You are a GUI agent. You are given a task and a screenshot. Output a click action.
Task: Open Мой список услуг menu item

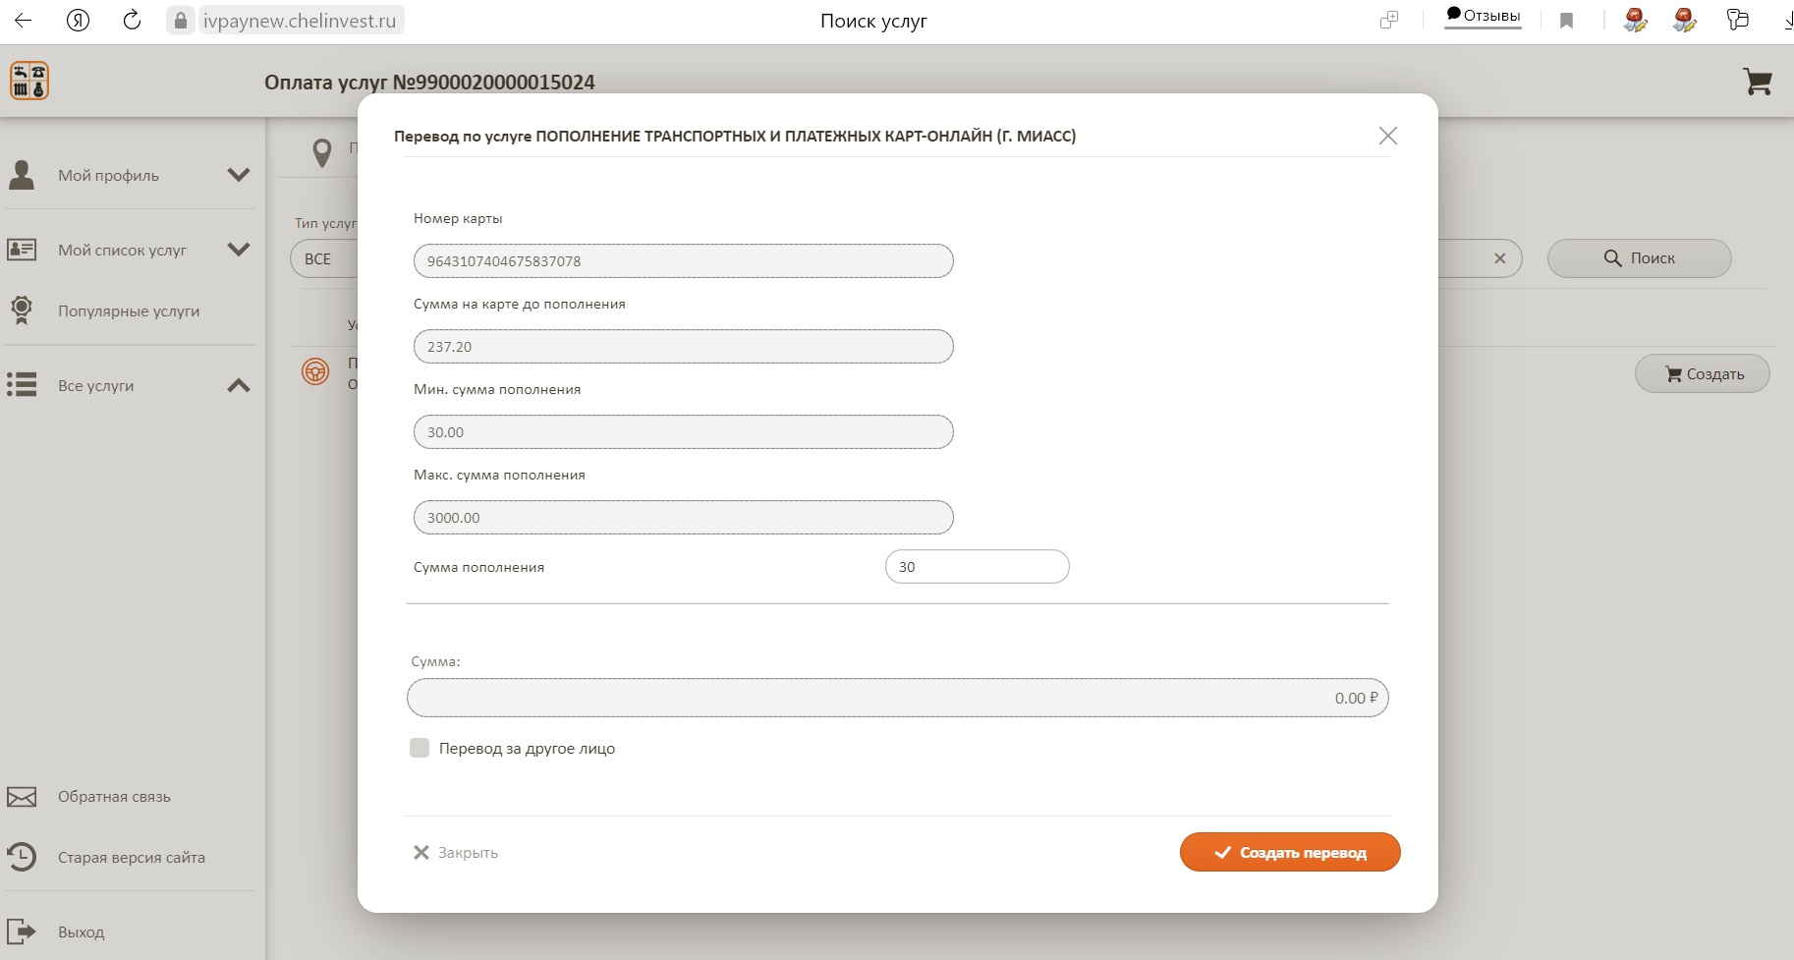[x=122, y=251]
